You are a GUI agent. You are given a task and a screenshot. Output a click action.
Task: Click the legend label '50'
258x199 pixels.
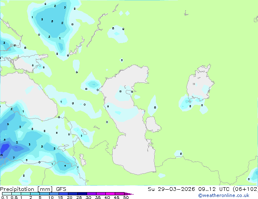(x=126, y=197)
